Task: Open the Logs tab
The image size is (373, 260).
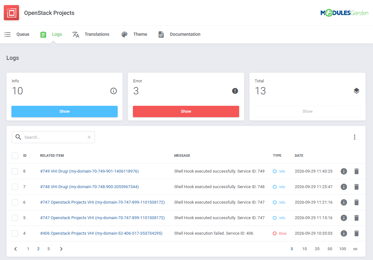Action: coord(51,35)
